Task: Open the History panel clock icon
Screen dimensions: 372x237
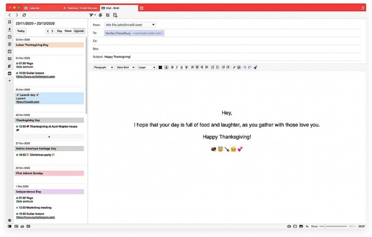Action: pos(9,37)
